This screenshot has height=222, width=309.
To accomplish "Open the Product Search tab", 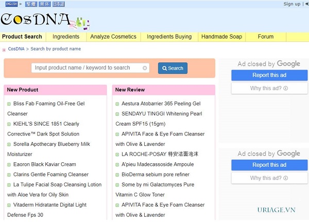I will [x=22, y=37].
